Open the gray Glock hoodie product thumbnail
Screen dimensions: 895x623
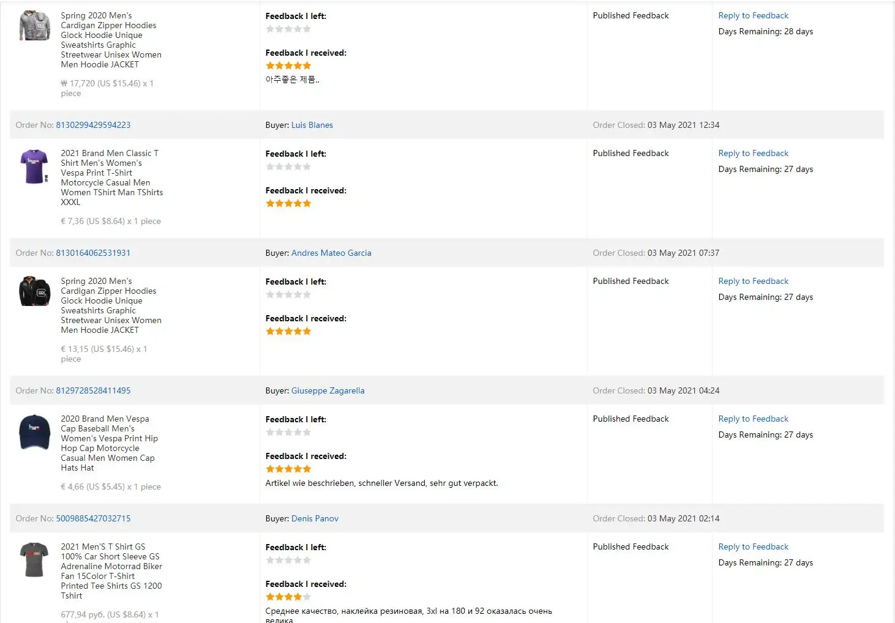point(34,26)
